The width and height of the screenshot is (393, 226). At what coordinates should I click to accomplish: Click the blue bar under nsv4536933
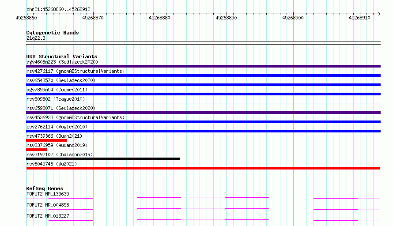[x=203, y=122]
